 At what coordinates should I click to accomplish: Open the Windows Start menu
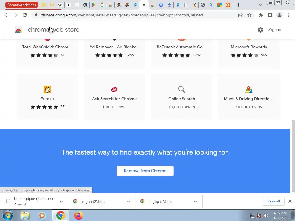pyautogui.click(x=8, y=216)
